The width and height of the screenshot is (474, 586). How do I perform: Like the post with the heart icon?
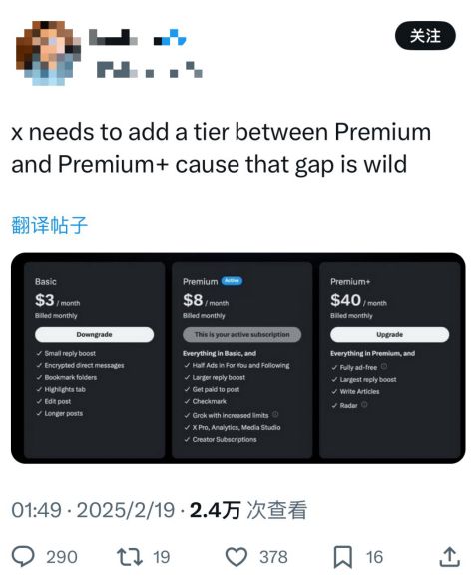click(x=237, y=557)
